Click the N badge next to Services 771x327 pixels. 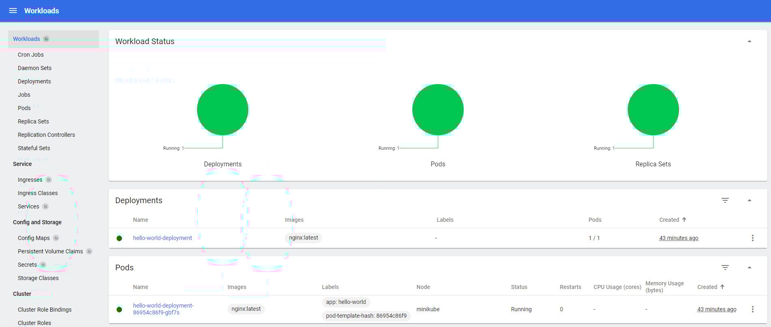45,206
